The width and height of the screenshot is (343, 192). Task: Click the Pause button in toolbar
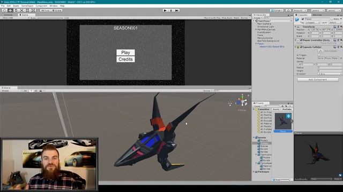tap(171, 11)
